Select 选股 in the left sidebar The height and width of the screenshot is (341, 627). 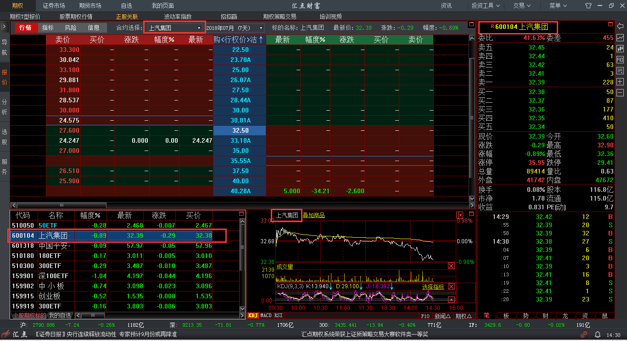coord(4,136)
